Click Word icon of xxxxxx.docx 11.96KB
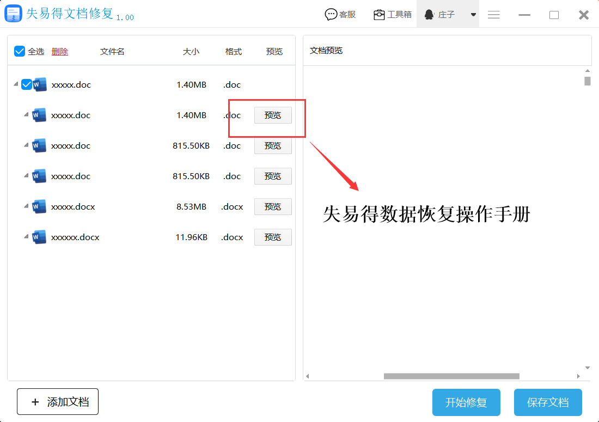This screenshot has height=422, width=599. click(39, 237)
